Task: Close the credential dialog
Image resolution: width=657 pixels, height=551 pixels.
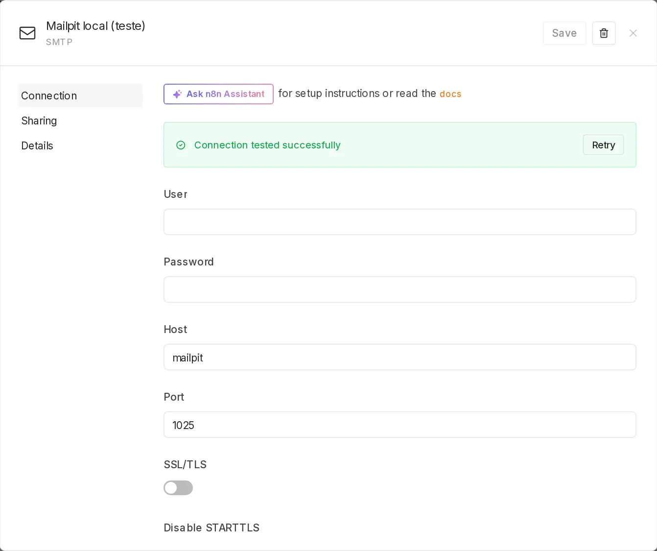Action: point(633,33)
